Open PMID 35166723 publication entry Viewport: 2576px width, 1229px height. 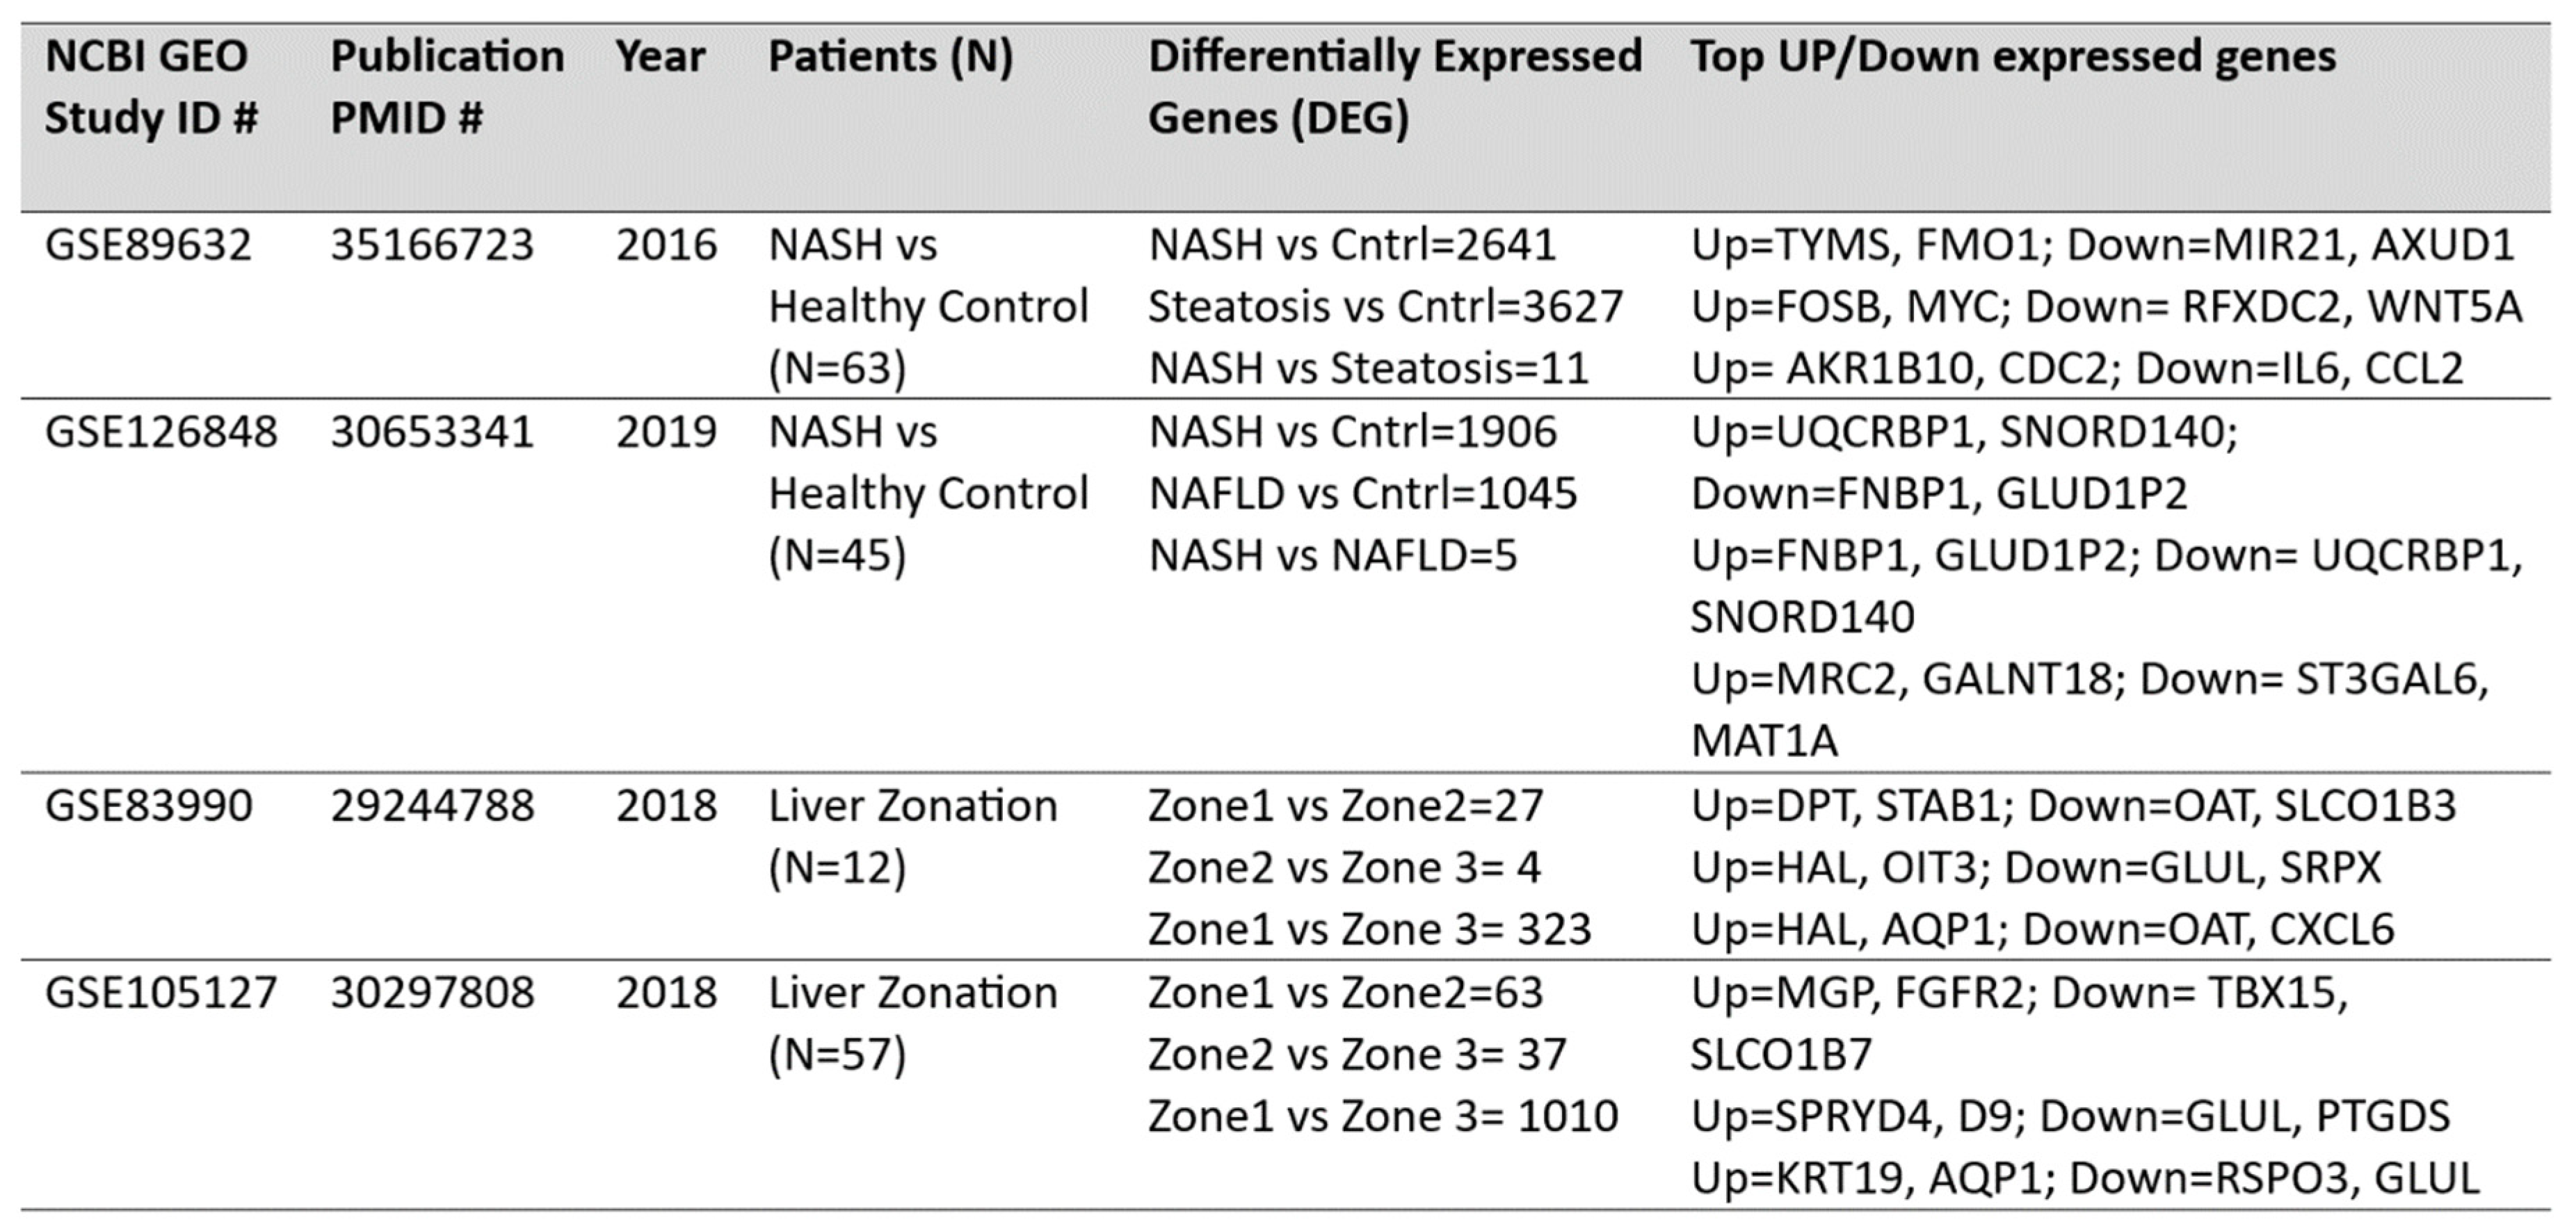point(432,246)
